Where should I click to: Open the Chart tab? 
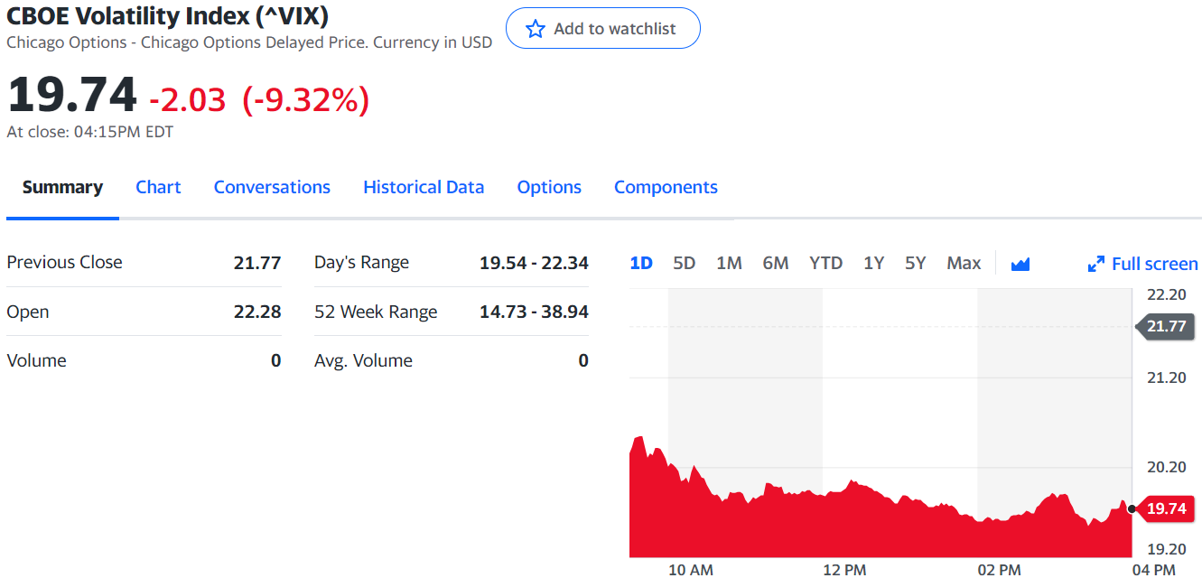tap(158, 187)
